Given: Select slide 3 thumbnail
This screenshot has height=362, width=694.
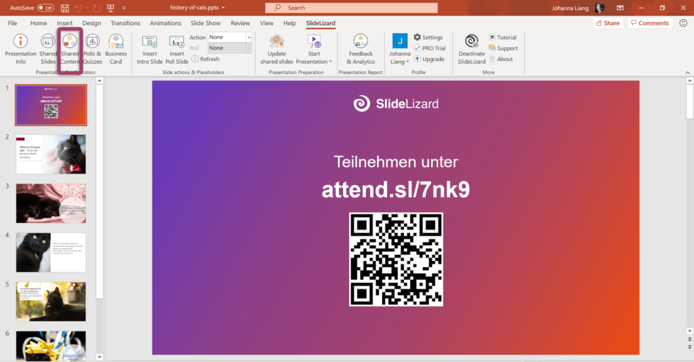Looking at the screenshot, I should tap(51, 203).
